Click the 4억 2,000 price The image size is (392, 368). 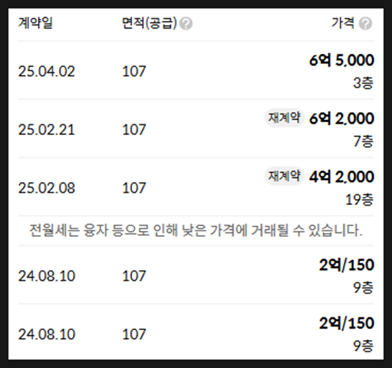[x=342, y=177]
